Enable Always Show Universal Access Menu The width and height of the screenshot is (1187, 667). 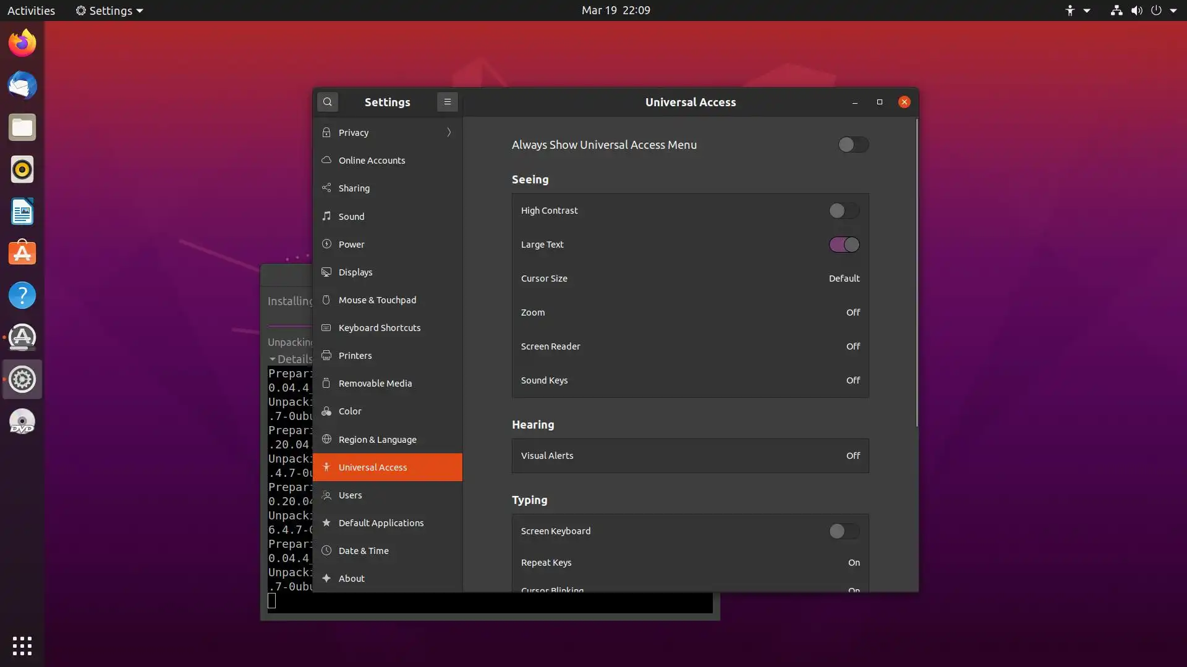click(853, 145)
